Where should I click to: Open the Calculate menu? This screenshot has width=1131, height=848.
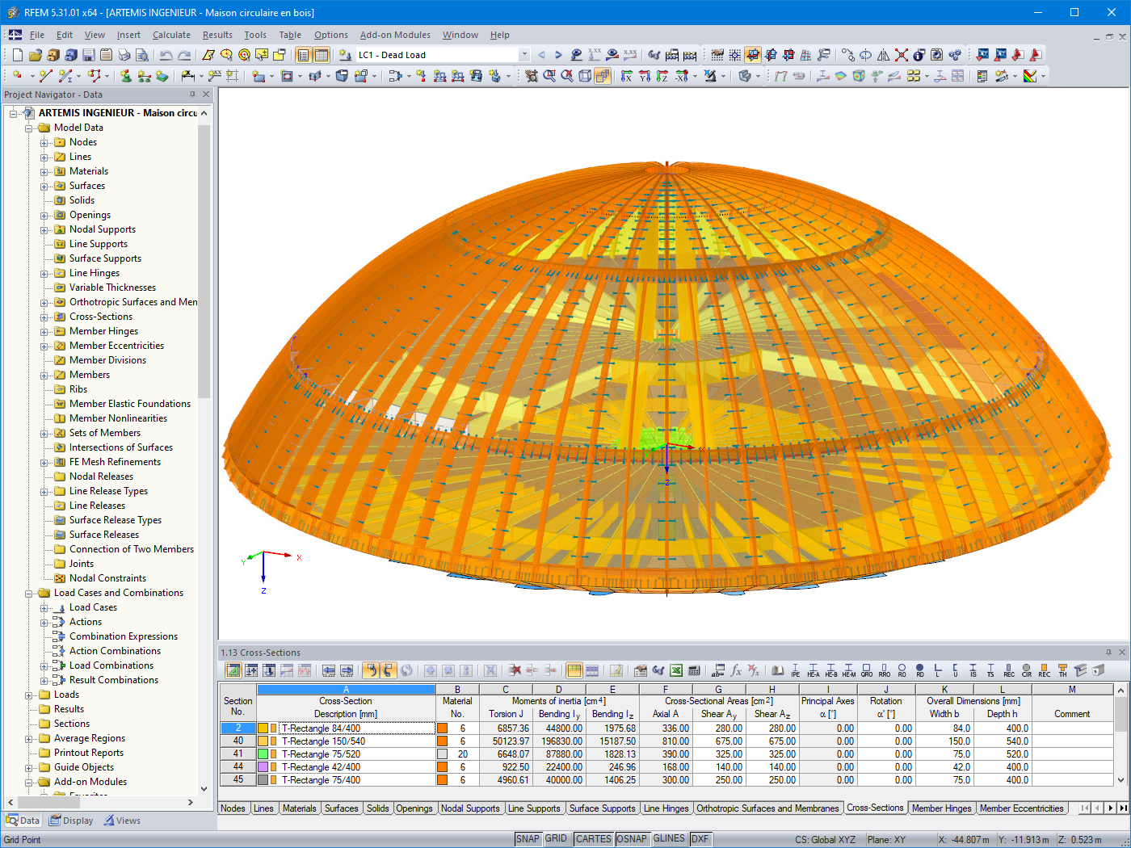point(171,35)
